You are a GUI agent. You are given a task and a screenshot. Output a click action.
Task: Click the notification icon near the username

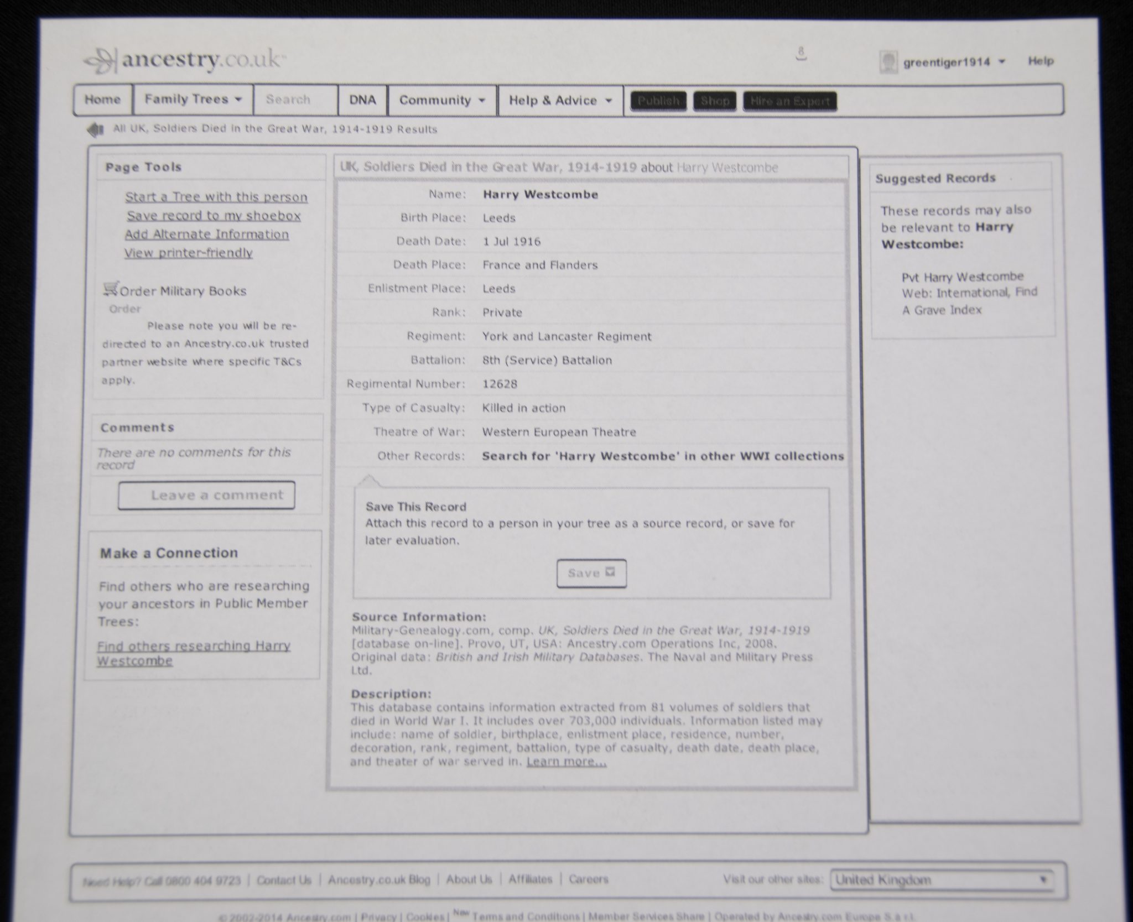801,54
